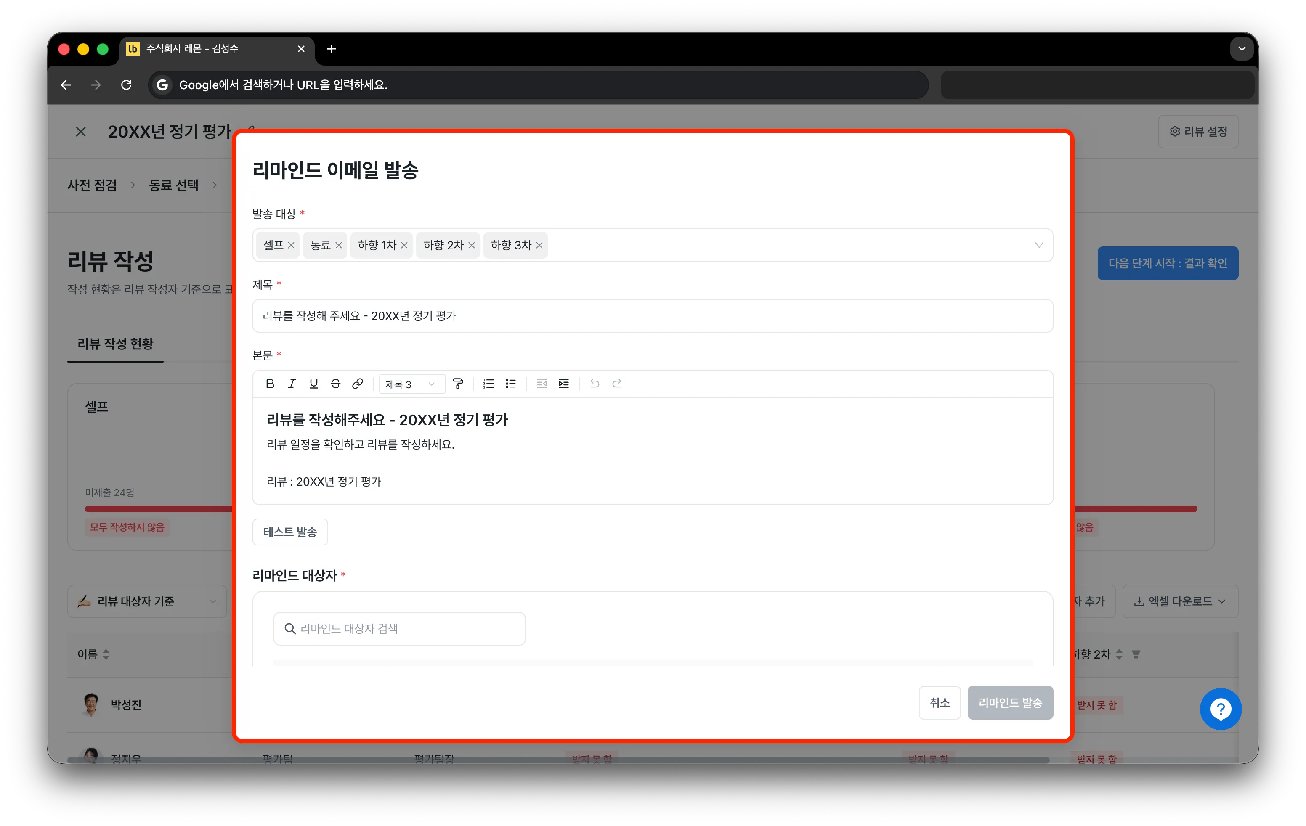Screen dimensions: 1306x826
Task: Open the blue help chat bubble
Action: (1220, 709)
